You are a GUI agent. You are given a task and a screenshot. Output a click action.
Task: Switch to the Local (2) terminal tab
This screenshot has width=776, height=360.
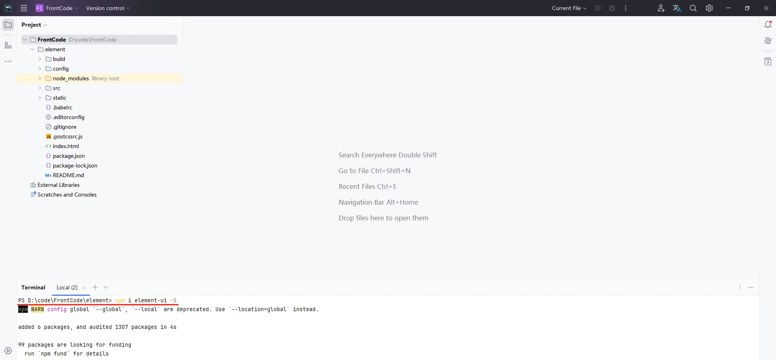[67, 287]
